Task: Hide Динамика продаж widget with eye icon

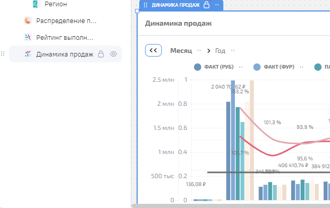Action: click(114, 54)
